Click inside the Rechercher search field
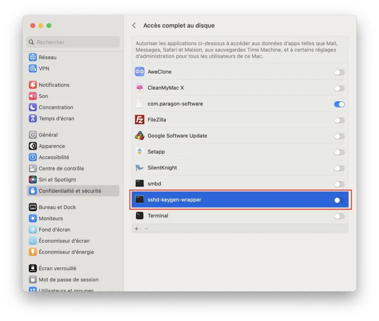The width and height of the screenshot is (379, 321). click(x=72, y=42)
